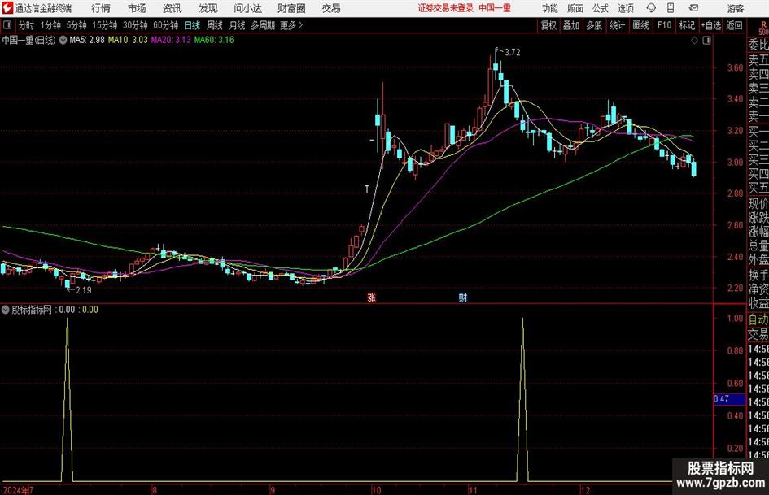Image resolution: width=769 pixels, height=495 pixels.
Task: Open the 问小达 menu
Action: pyautogui.click(x=247, y=8)
